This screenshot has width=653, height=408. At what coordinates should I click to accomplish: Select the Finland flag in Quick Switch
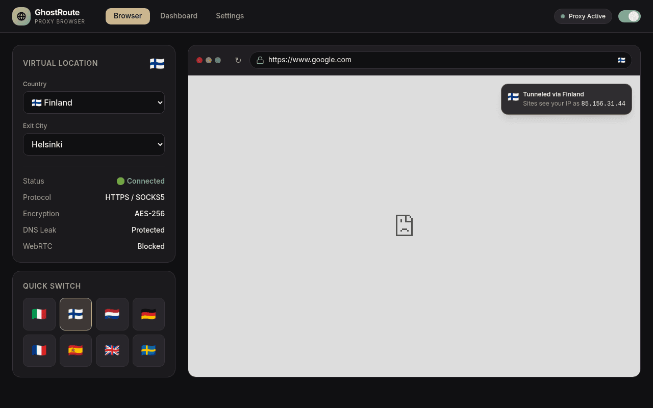(x=76, y=314)
